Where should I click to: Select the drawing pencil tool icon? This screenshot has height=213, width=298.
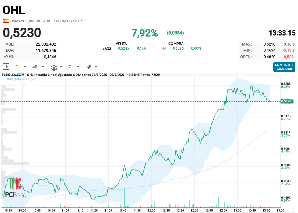pos(89,67)
